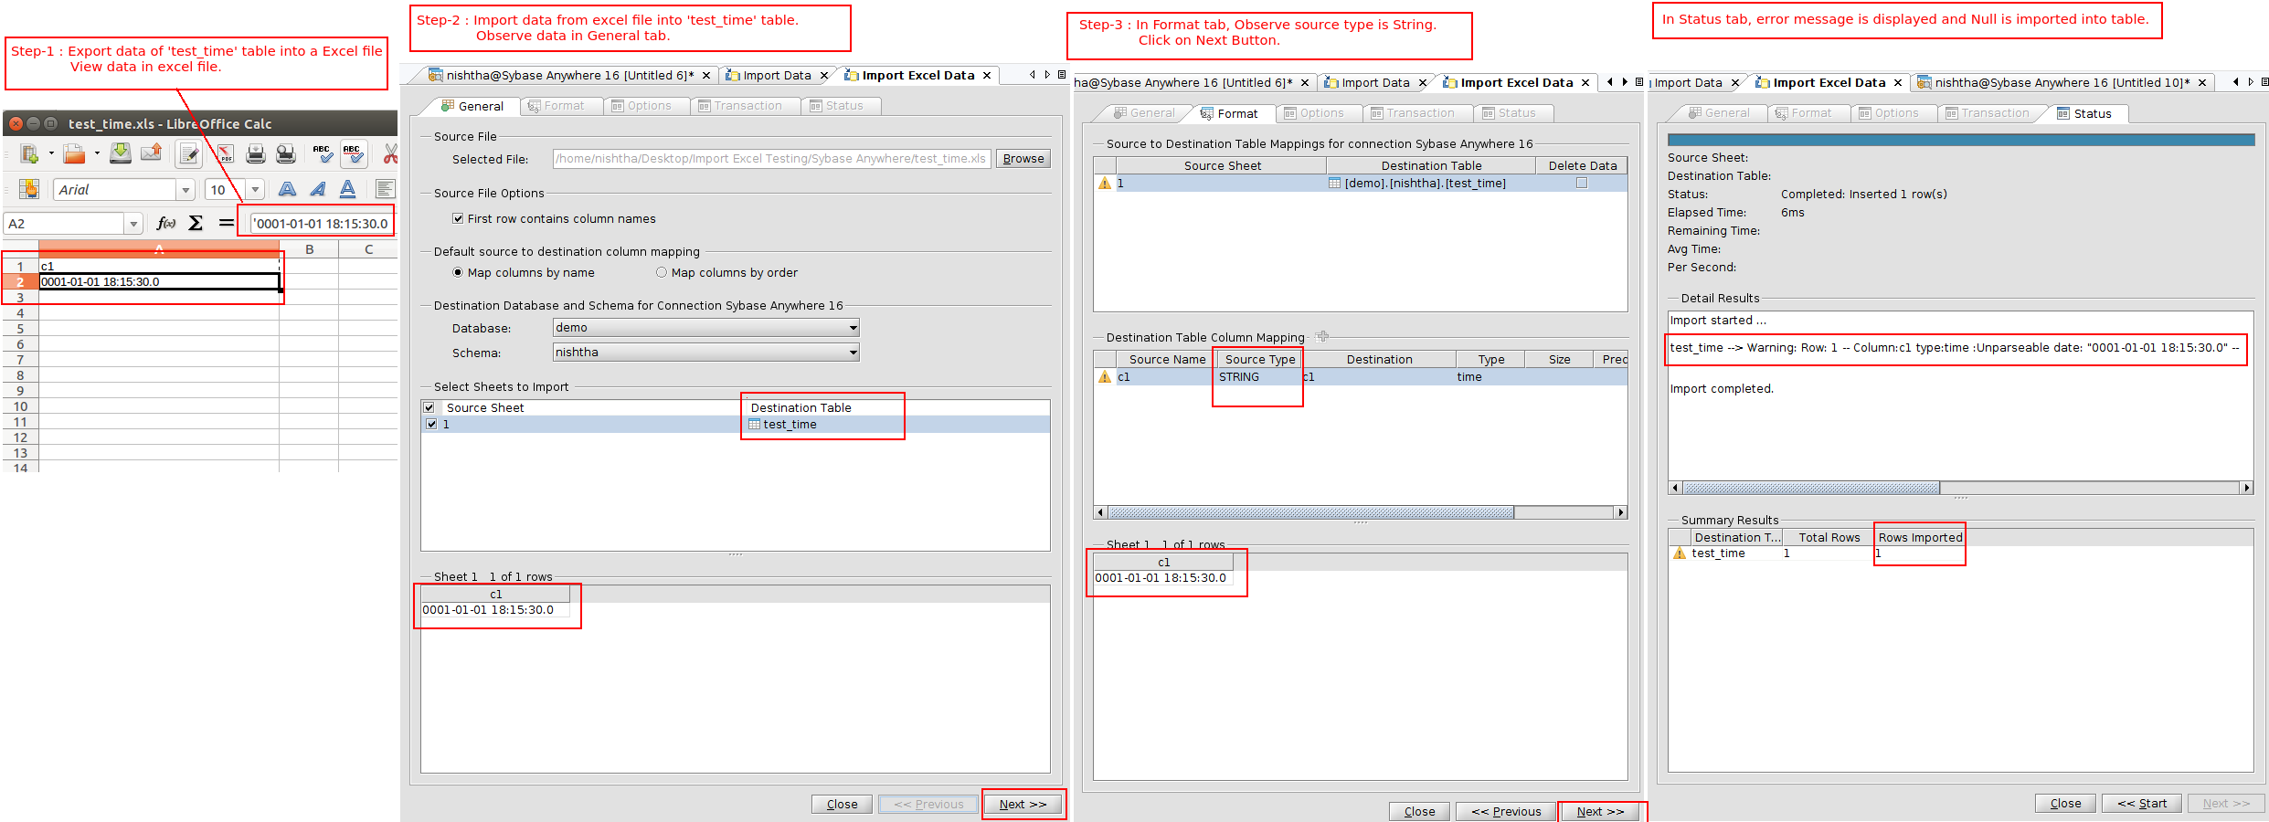Open the Page Preview icon in Calc
The image size is (2269, 822).
pyautogui.click(x=286, y=153)
